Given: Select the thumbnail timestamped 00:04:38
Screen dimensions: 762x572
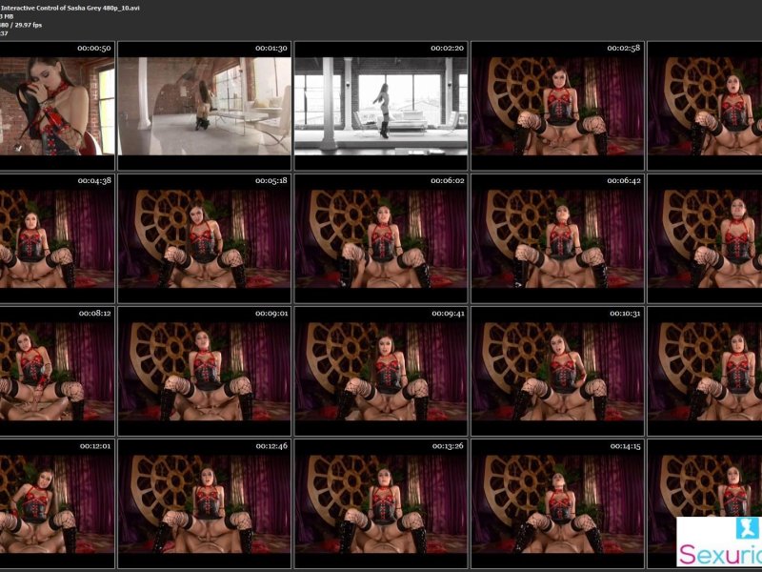Looking at the screenshot, I should click(x=57, y=238).
